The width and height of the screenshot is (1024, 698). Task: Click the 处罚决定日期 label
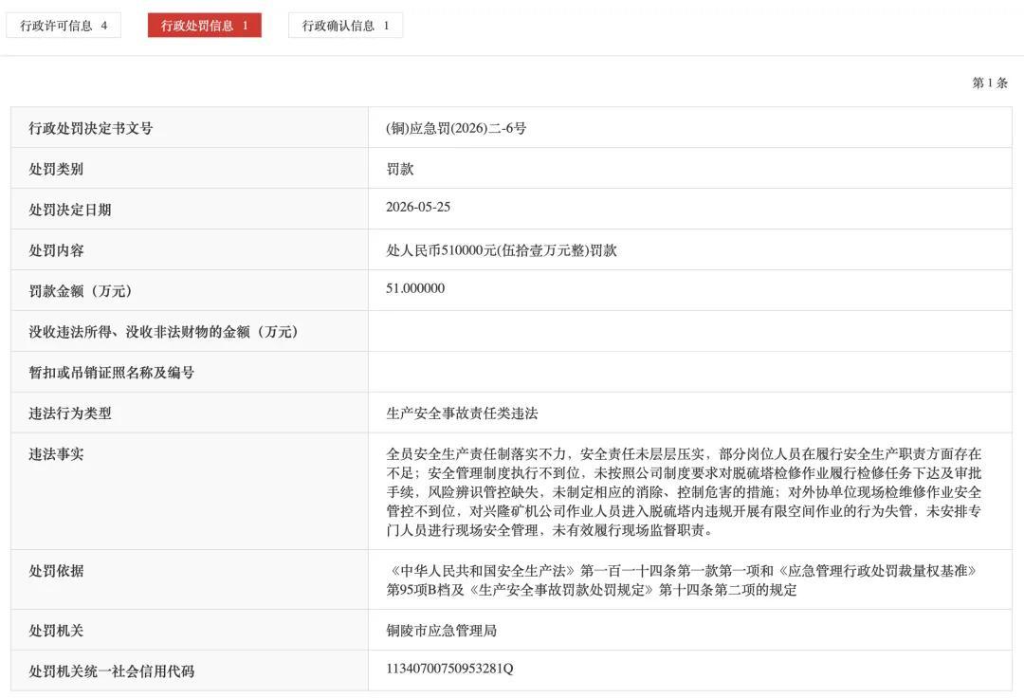[x=70, y=210]
